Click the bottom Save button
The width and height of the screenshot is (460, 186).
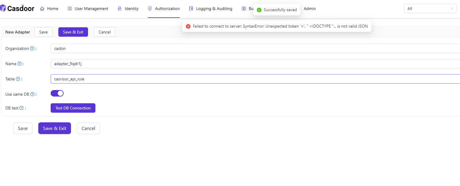pos(23,128)
